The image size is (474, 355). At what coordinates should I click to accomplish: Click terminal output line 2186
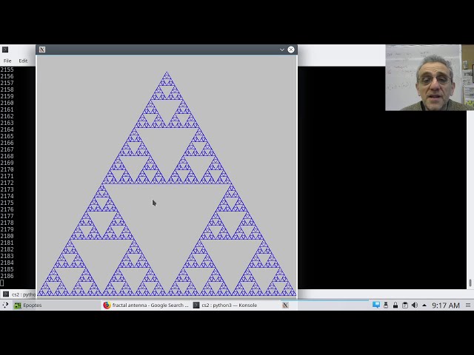(7, 276)
